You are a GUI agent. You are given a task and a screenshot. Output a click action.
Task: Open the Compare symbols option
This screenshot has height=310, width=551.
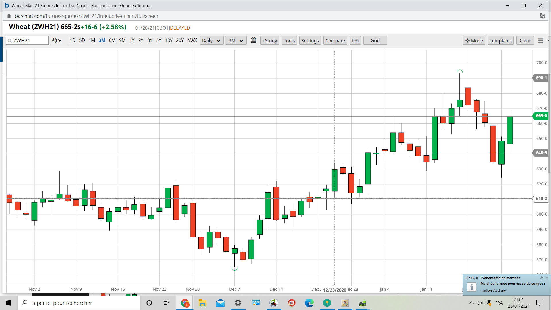pyautogui.click(x=335, y=41)
